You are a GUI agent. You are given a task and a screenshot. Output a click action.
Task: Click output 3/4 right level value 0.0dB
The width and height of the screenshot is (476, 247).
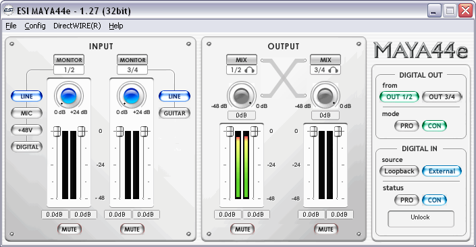[x=340, y=215]
